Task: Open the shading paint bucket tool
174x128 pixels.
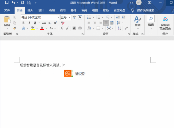Action: 89,28
